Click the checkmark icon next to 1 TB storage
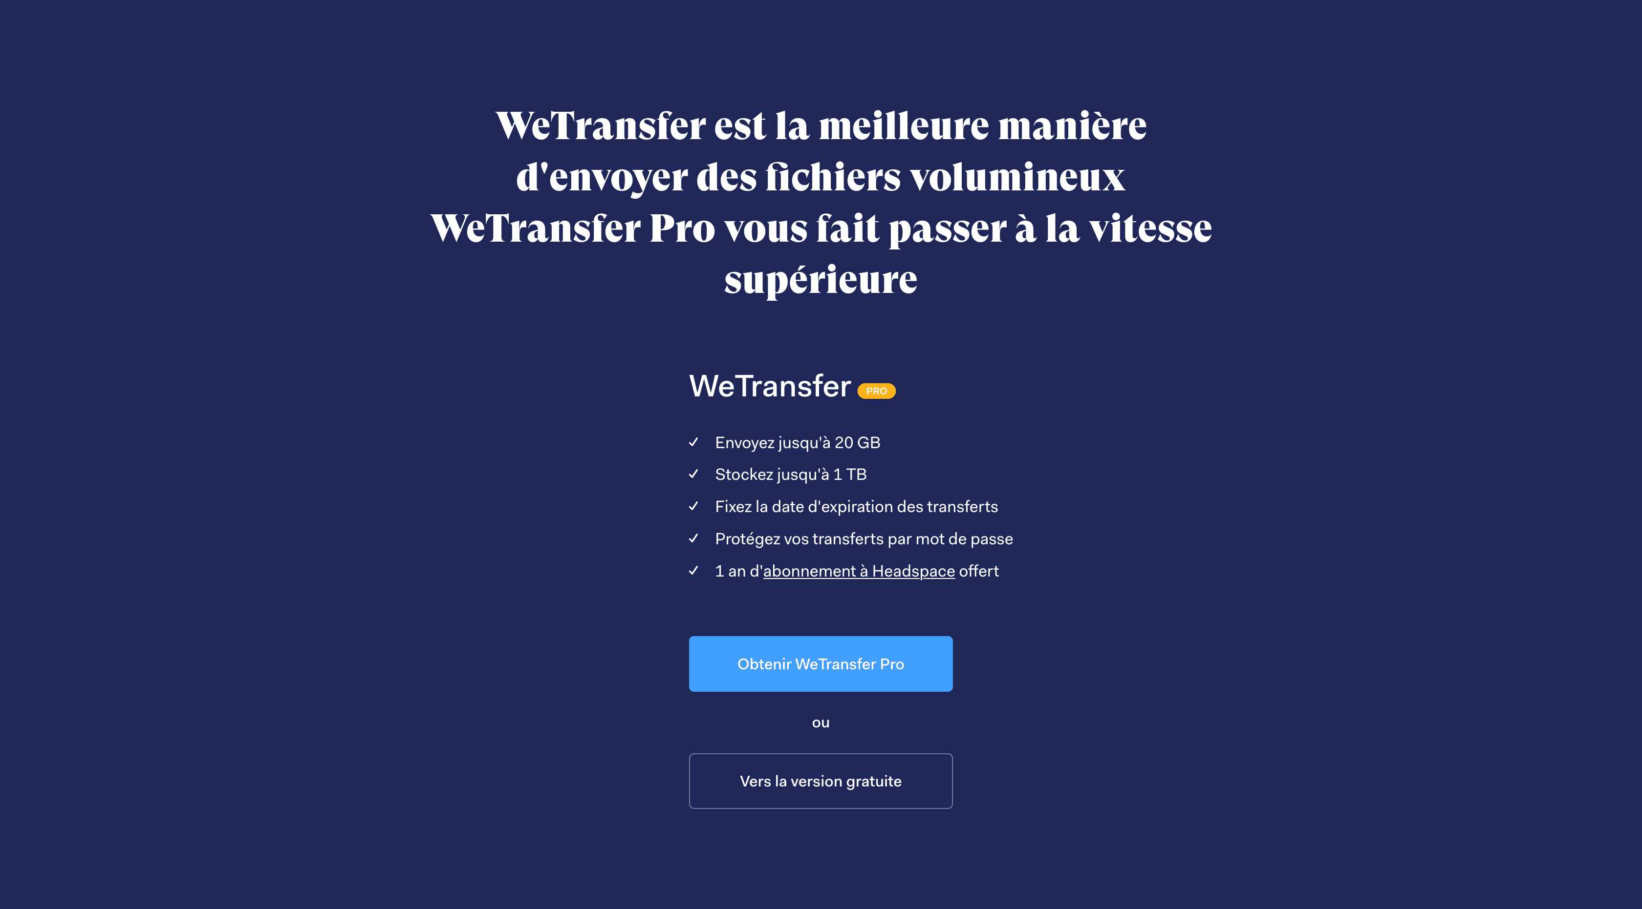1642x909 pixels. click(x=694, y=475)
